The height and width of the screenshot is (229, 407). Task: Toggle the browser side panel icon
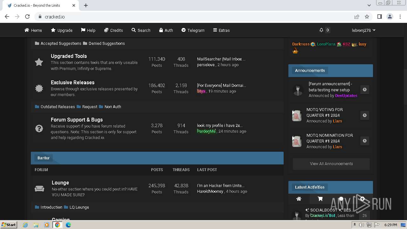pos(379,17)
